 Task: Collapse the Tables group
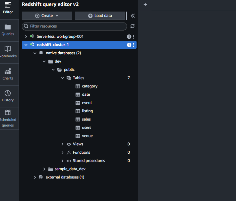[x=62, y=78]
